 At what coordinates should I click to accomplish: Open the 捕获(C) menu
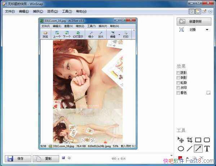[x=38, y=11]
